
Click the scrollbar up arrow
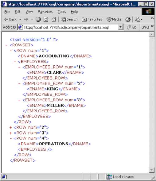pyautogui.click(x=152, y=35)
